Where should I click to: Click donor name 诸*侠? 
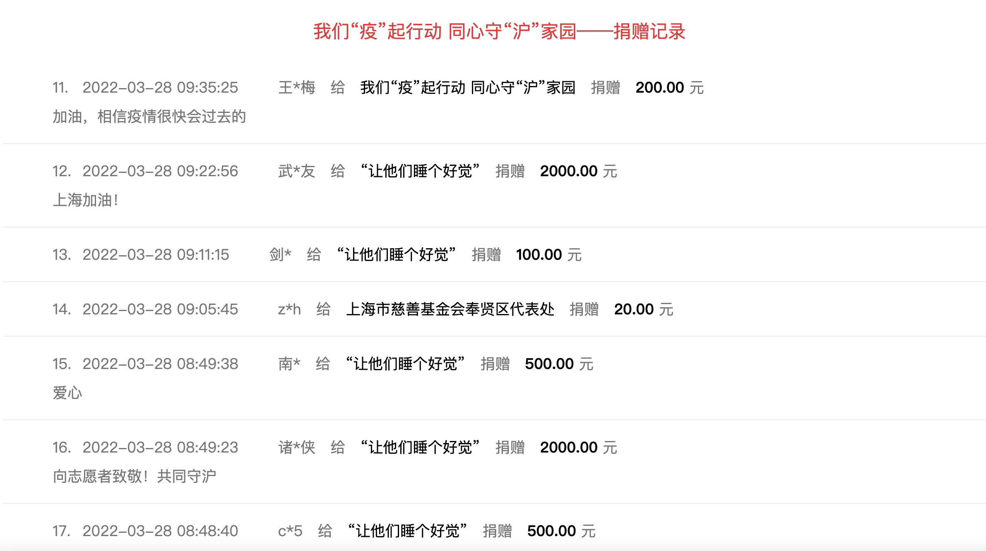[297, 448]
